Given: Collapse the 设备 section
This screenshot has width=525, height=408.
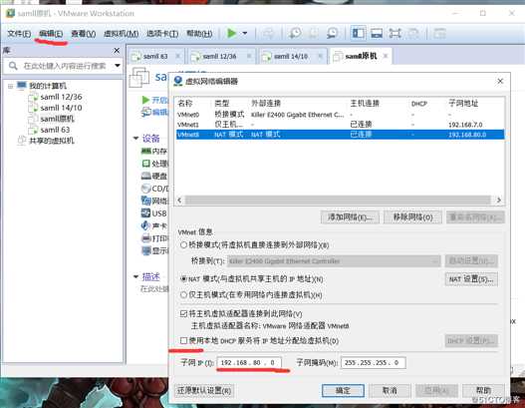Looking at the screenshot, I should [135, 138].
